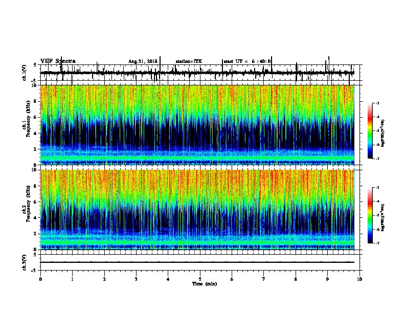Image resolution: width=405 pixels, height=313 pixels.
Task: Click the time axis tick label "0"
Action: tap(40, 279)
